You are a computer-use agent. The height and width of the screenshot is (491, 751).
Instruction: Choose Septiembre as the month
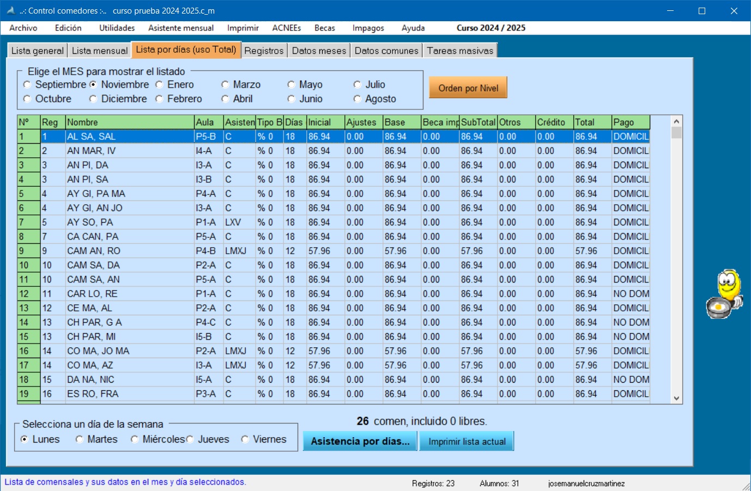(27, 85)
